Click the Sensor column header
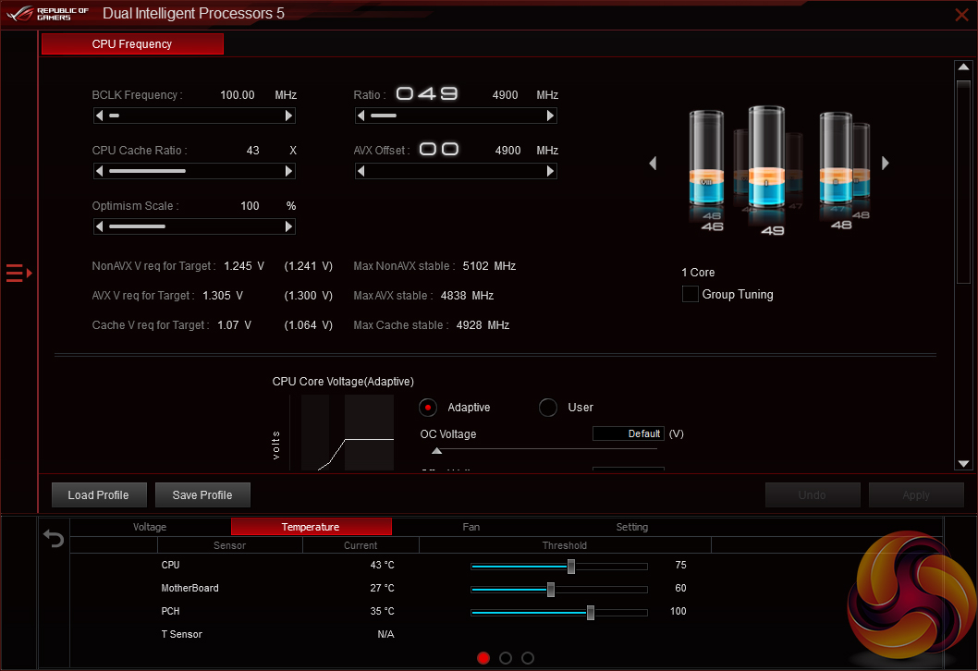This screenshot has height=671, width=978. (229, 545)
